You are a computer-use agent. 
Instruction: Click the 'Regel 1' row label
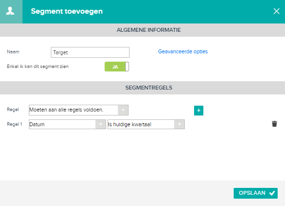click(14, 124)
